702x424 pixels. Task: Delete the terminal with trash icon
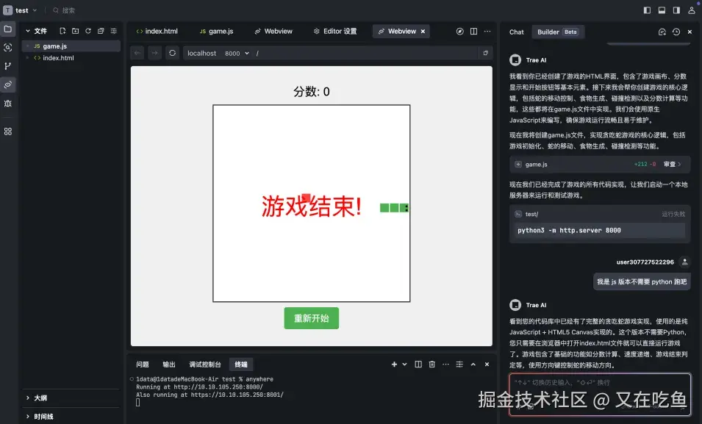point(432,364)
